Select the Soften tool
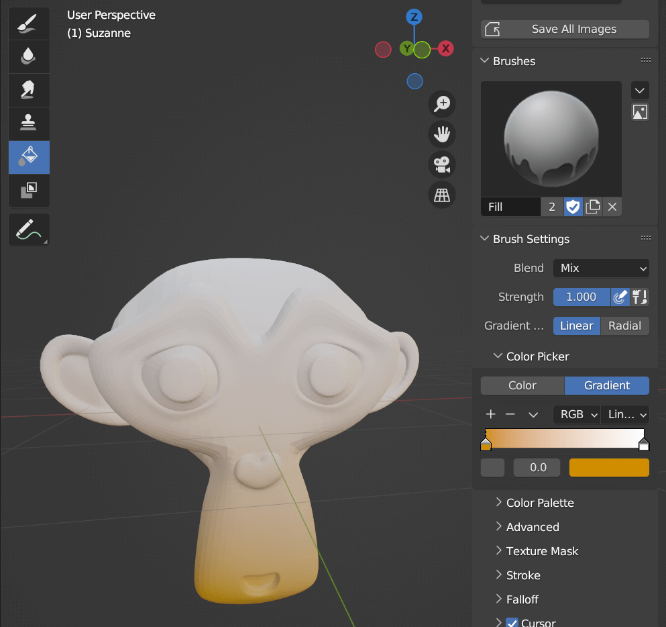The width and height of the screenshot is (666, 627). (x=29, y=56)
